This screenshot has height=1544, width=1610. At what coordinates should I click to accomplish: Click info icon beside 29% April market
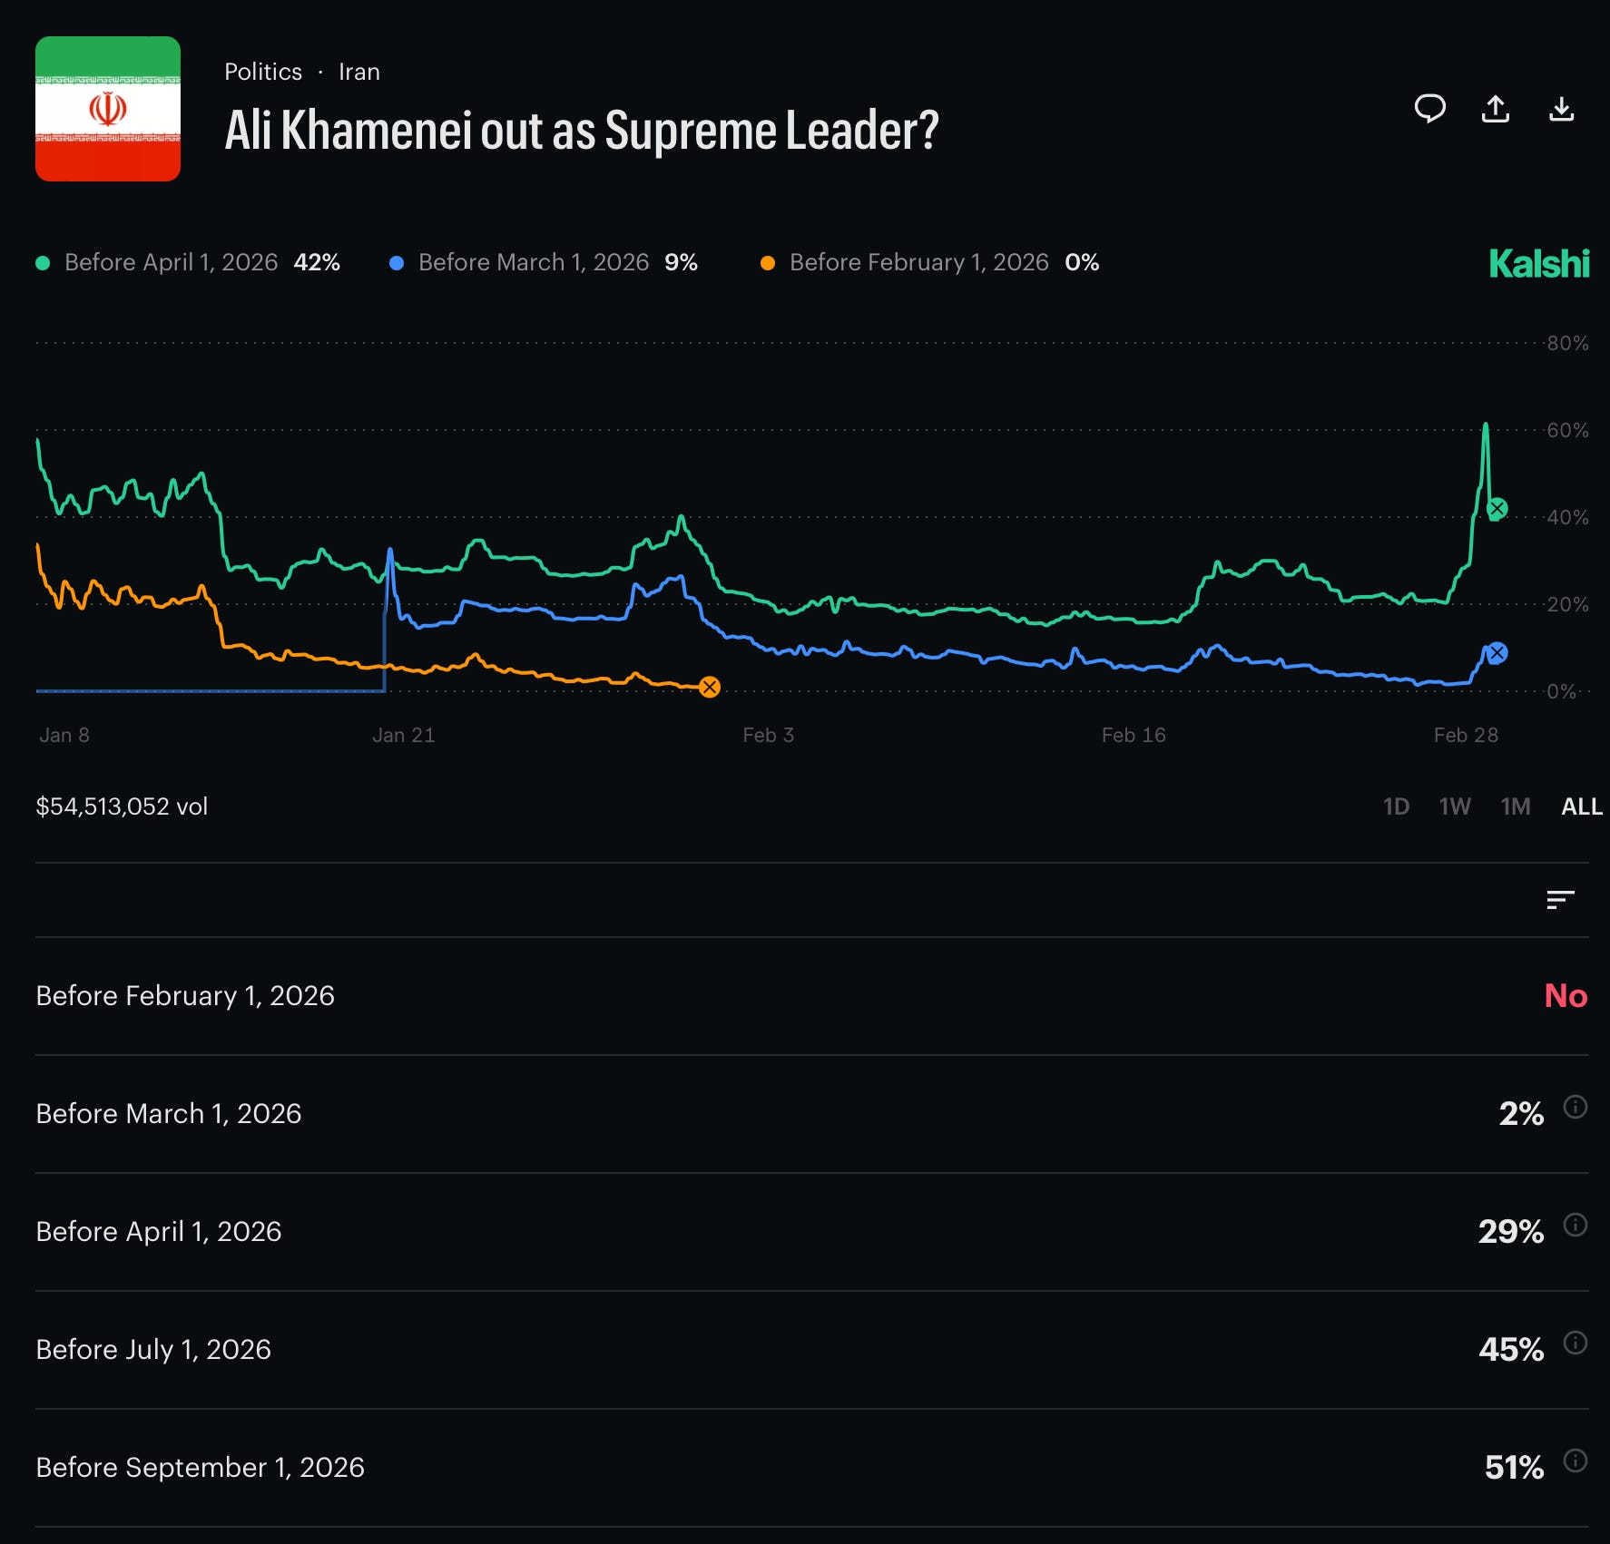click(1576, 1225)
